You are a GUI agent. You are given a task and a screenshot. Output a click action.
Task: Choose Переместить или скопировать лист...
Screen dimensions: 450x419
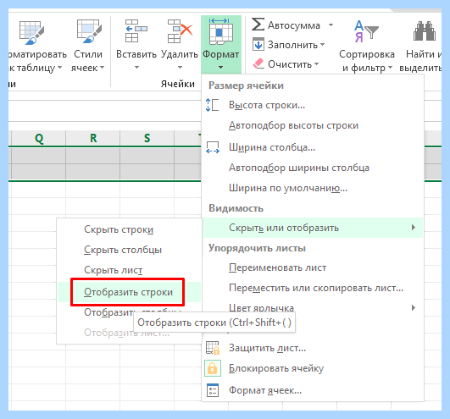313,288
